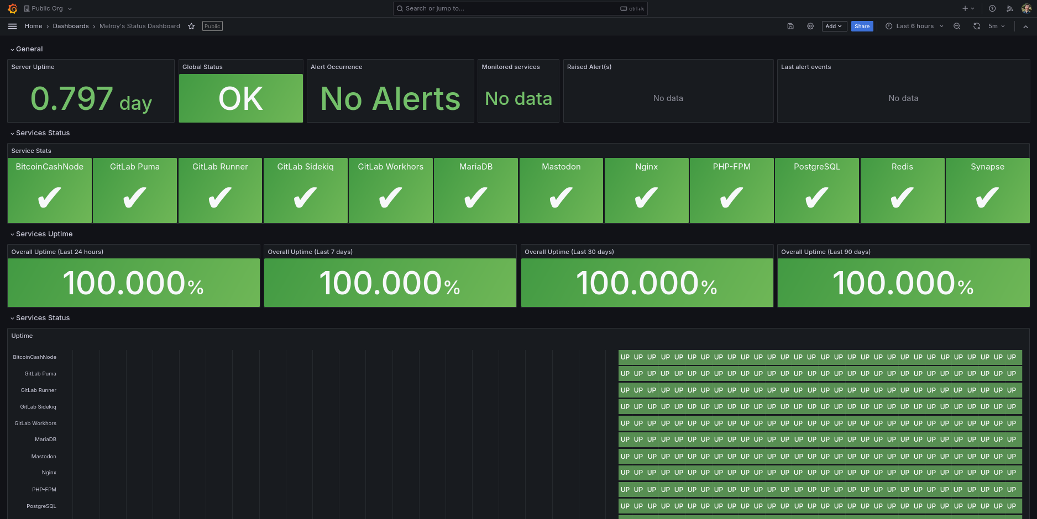
Task: Open the Raised Alert(s) panel title
Action: coord(589,67)
